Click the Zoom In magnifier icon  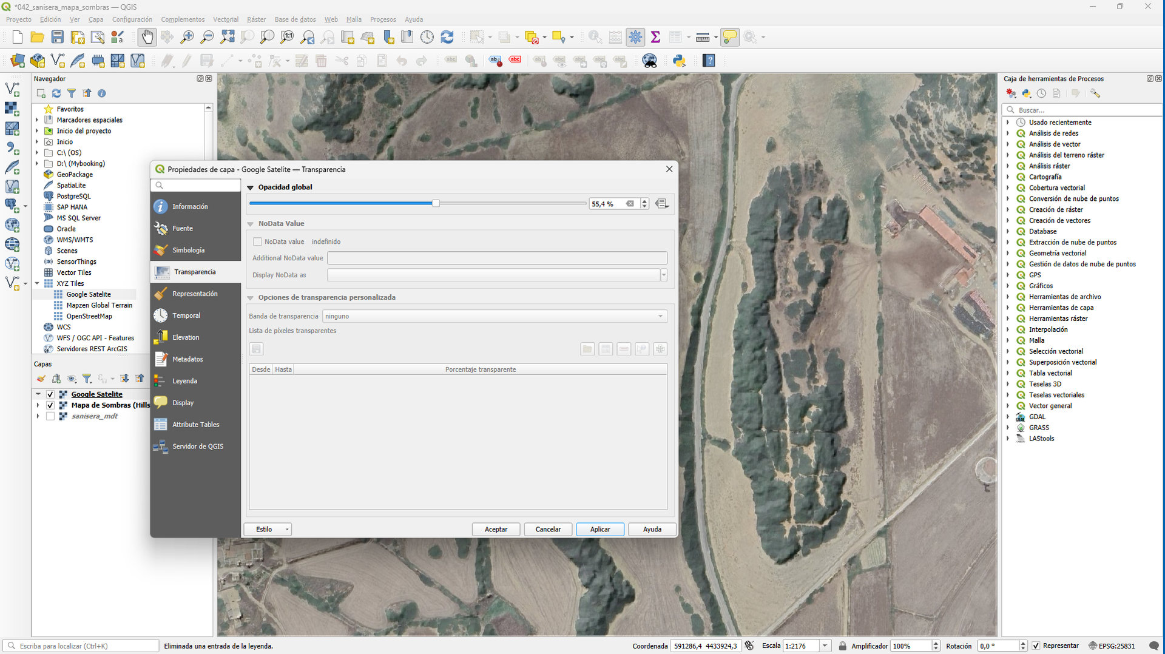[187, 37]
